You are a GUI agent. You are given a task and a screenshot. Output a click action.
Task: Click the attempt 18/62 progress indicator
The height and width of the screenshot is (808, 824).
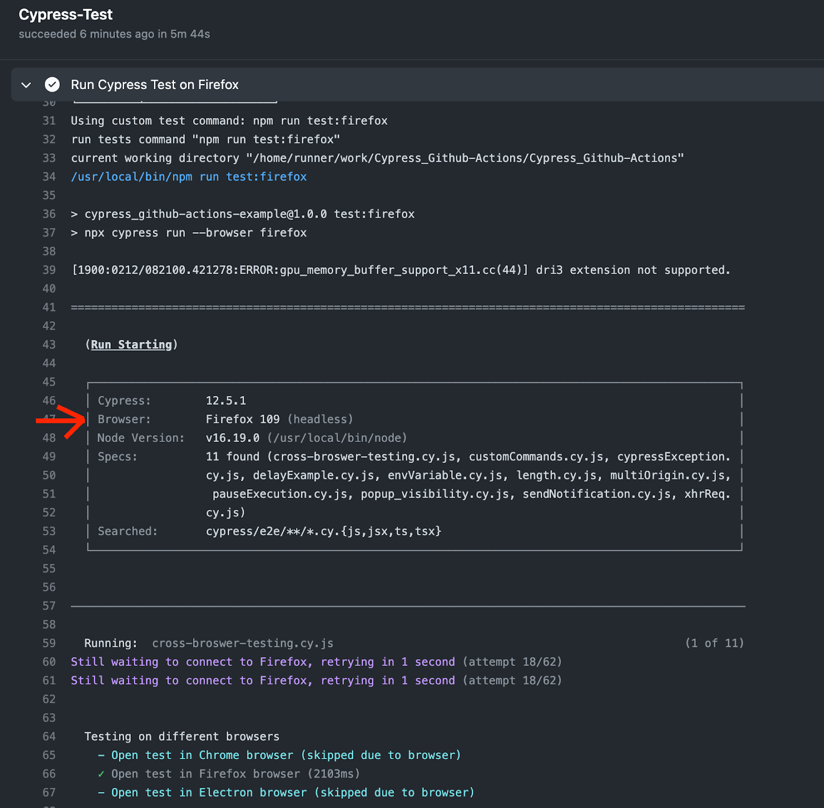point(512,662)
